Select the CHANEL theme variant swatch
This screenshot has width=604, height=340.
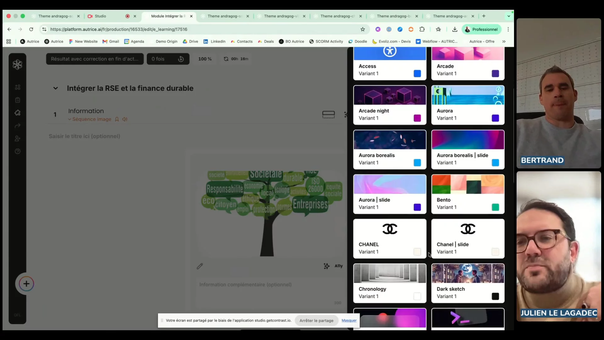pos(417,252)
